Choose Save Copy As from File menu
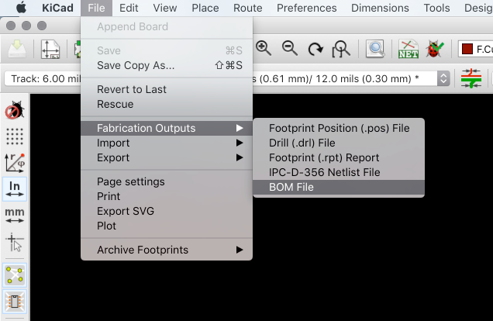This screenshot has height=321, width=493. tap(167, 65)
